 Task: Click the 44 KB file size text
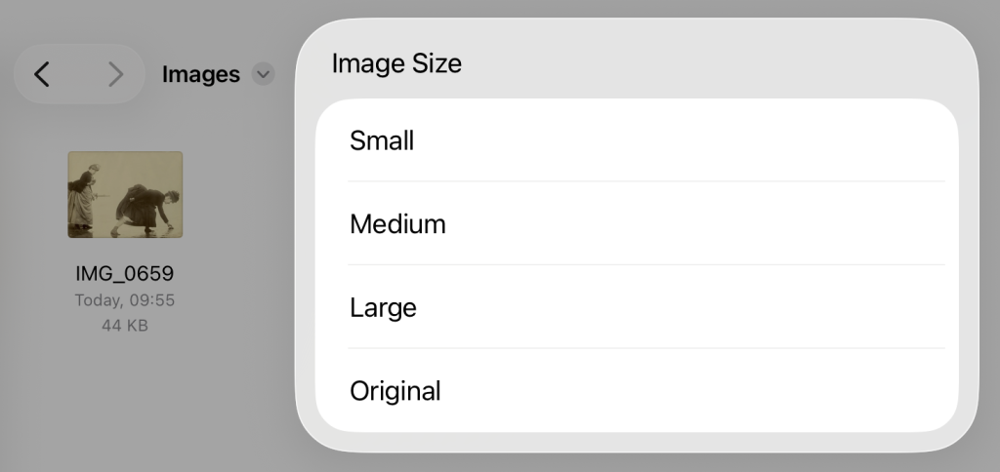(x=125, y=326)
